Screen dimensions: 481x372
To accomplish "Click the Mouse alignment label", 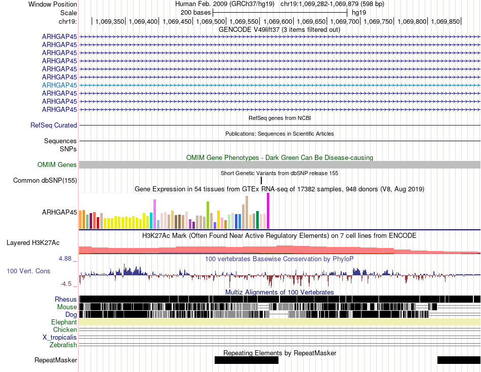I will click(67, 307).
